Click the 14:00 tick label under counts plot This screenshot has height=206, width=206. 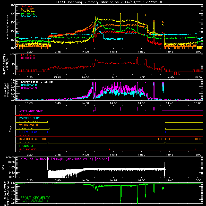point(85,52)
